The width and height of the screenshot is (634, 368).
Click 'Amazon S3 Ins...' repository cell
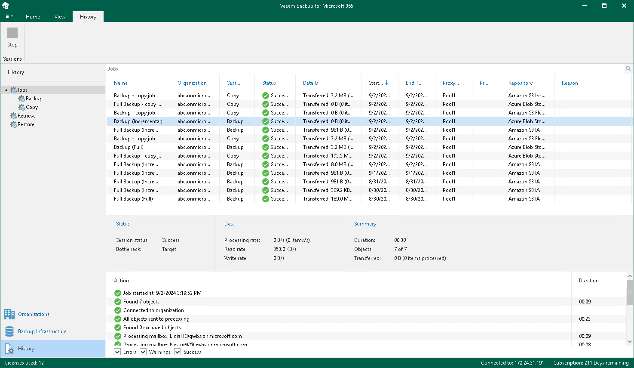pos(527,96)
